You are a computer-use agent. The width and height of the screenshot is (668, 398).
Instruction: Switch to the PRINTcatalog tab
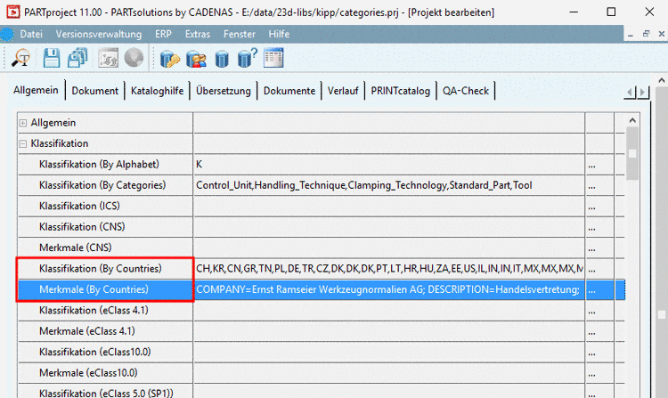(401, 91)
